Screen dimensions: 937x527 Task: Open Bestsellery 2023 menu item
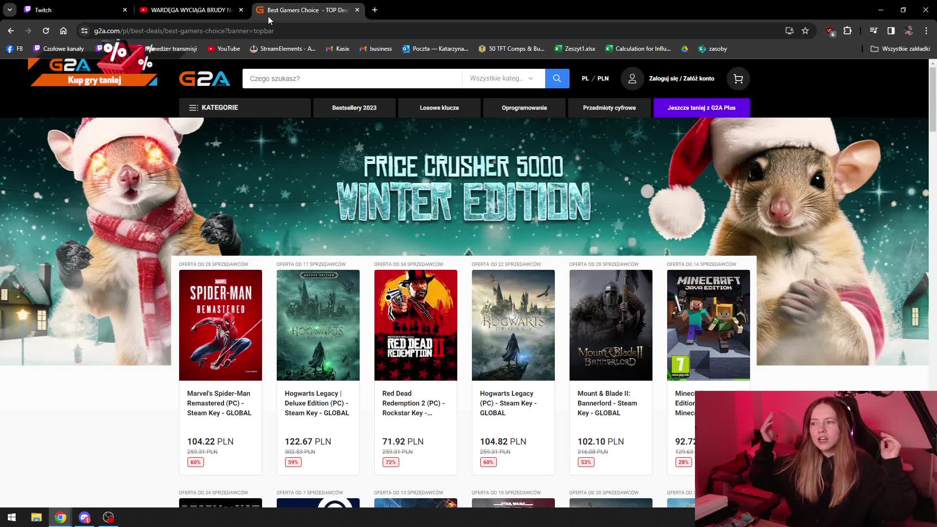point(354,108)
